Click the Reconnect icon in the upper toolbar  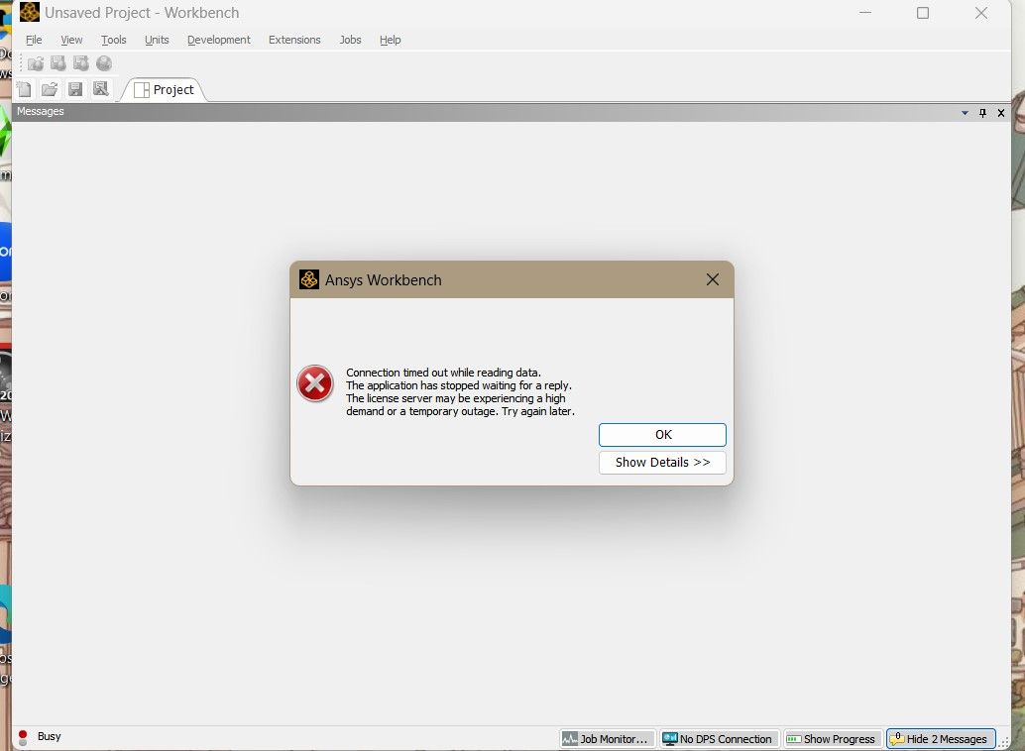58,63
